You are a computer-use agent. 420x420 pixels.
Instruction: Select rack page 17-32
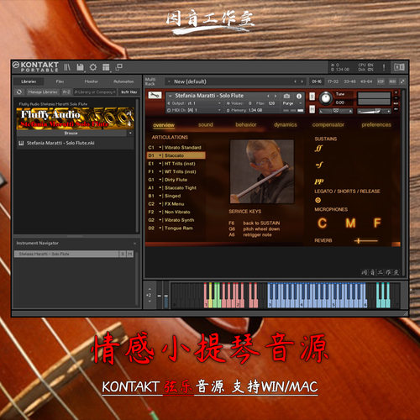pos(333,81)
